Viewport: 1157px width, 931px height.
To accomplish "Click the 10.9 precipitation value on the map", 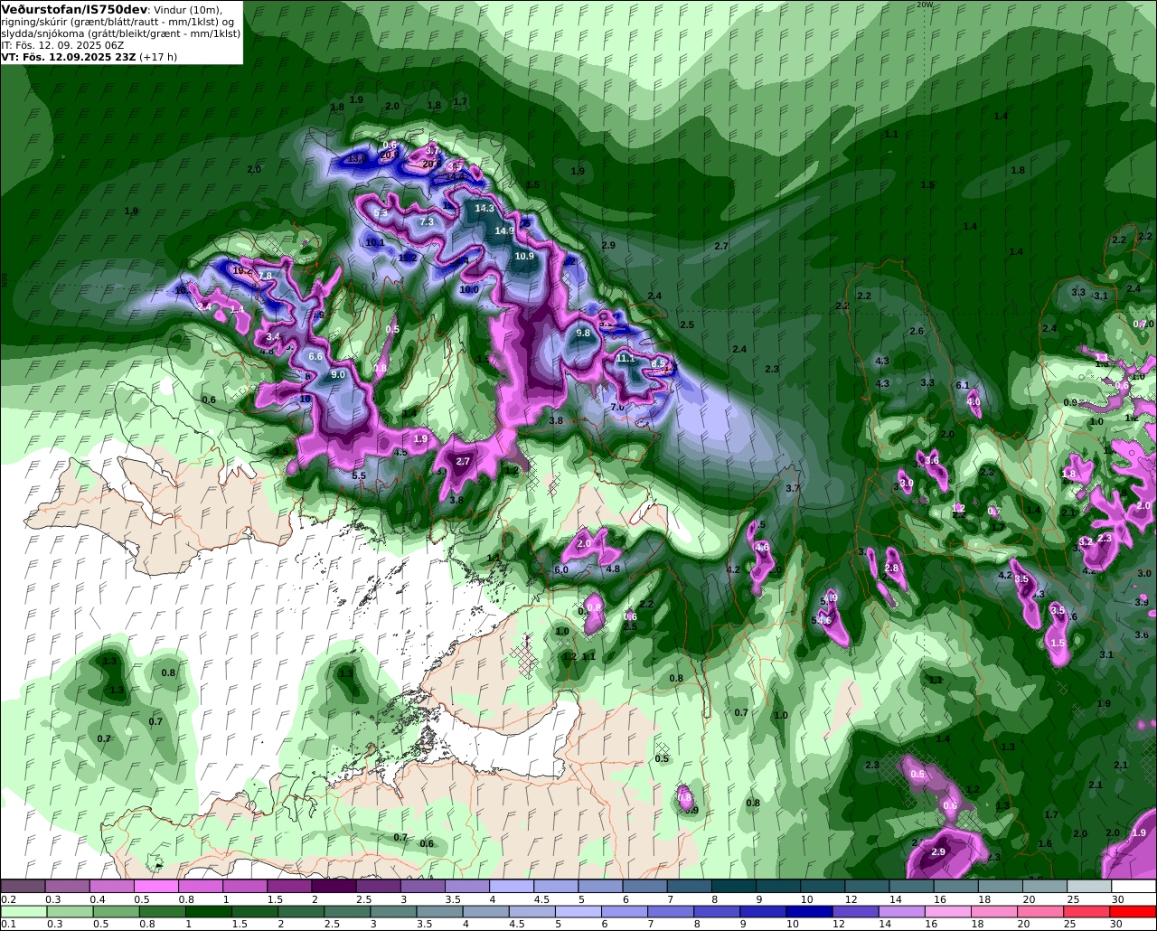I will [524, 256].
